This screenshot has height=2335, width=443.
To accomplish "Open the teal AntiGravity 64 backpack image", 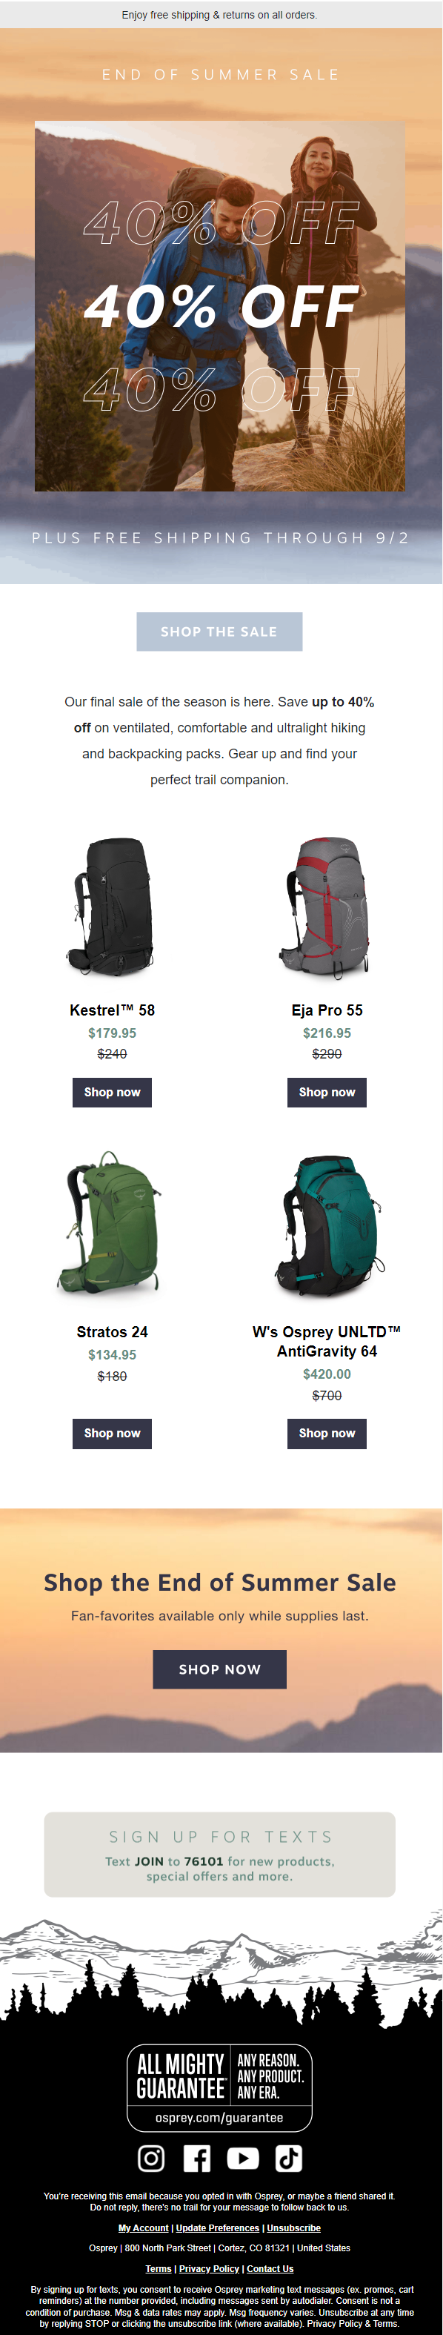I will [x=327, y=1225].
